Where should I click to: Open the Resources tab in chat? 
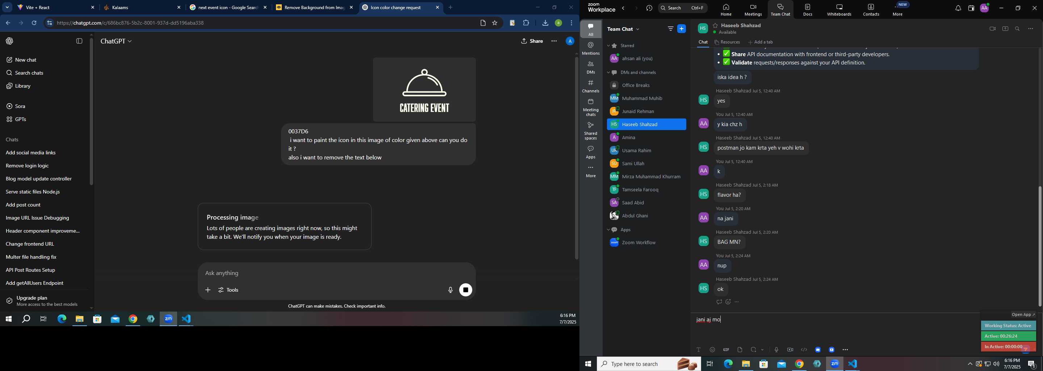[728, 42]
